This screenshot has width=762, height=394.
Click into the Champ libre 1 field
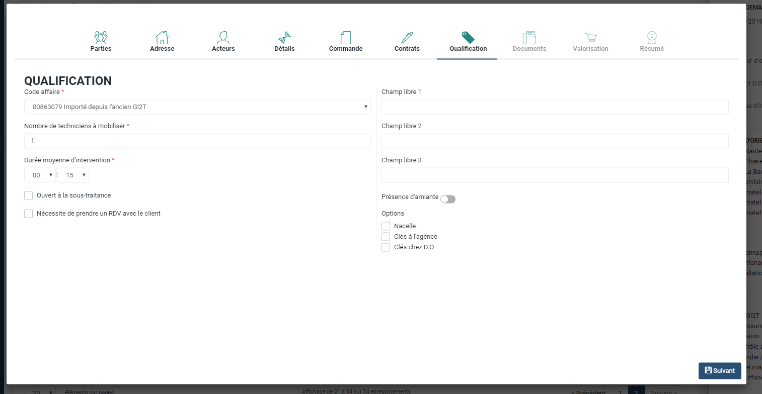555,107
